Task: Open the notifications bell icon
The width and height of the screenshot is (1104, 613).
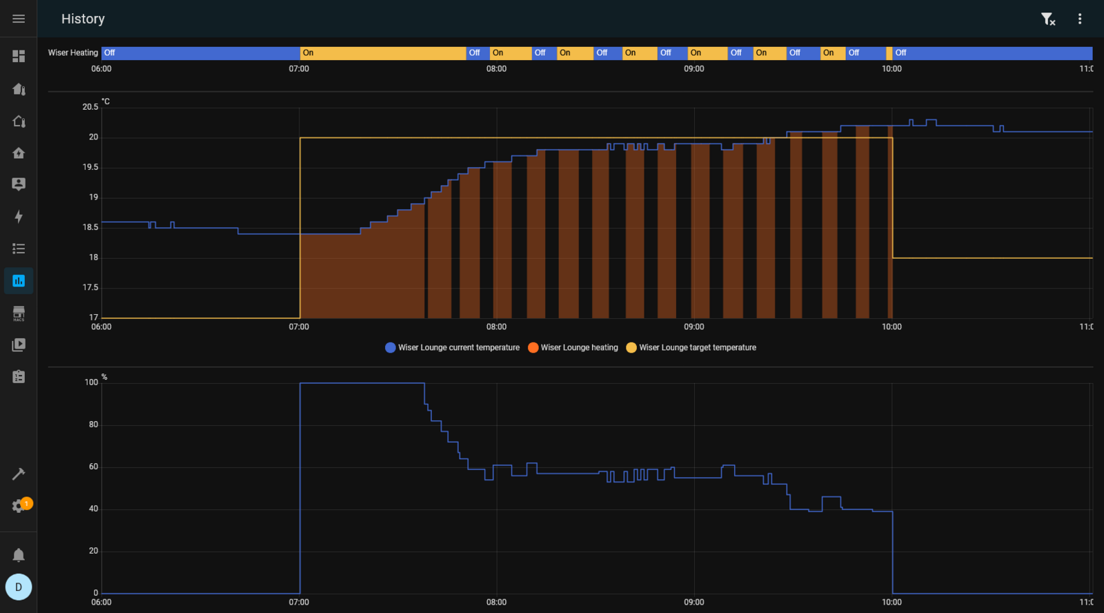Action: (19, 555)
